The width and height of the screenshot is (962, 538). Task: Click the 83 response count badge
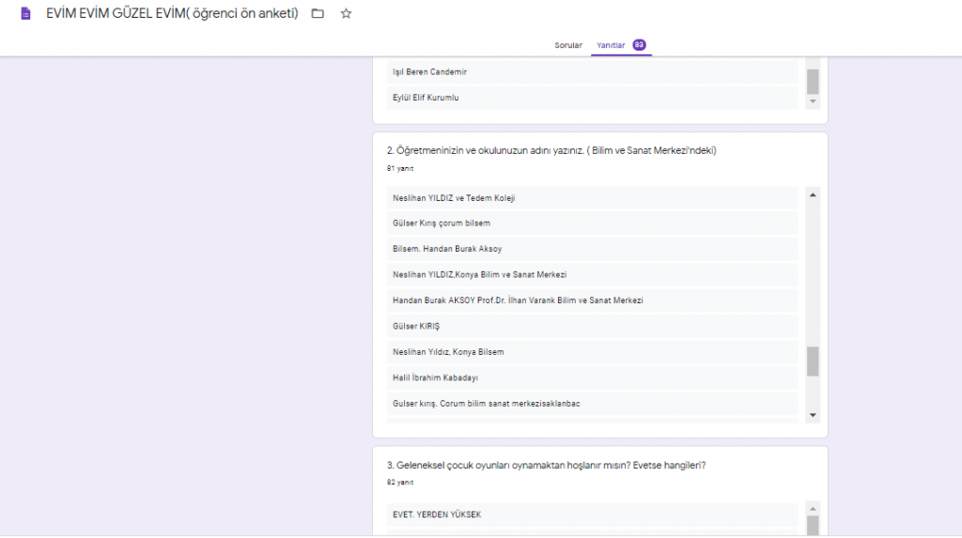[639, 45]
